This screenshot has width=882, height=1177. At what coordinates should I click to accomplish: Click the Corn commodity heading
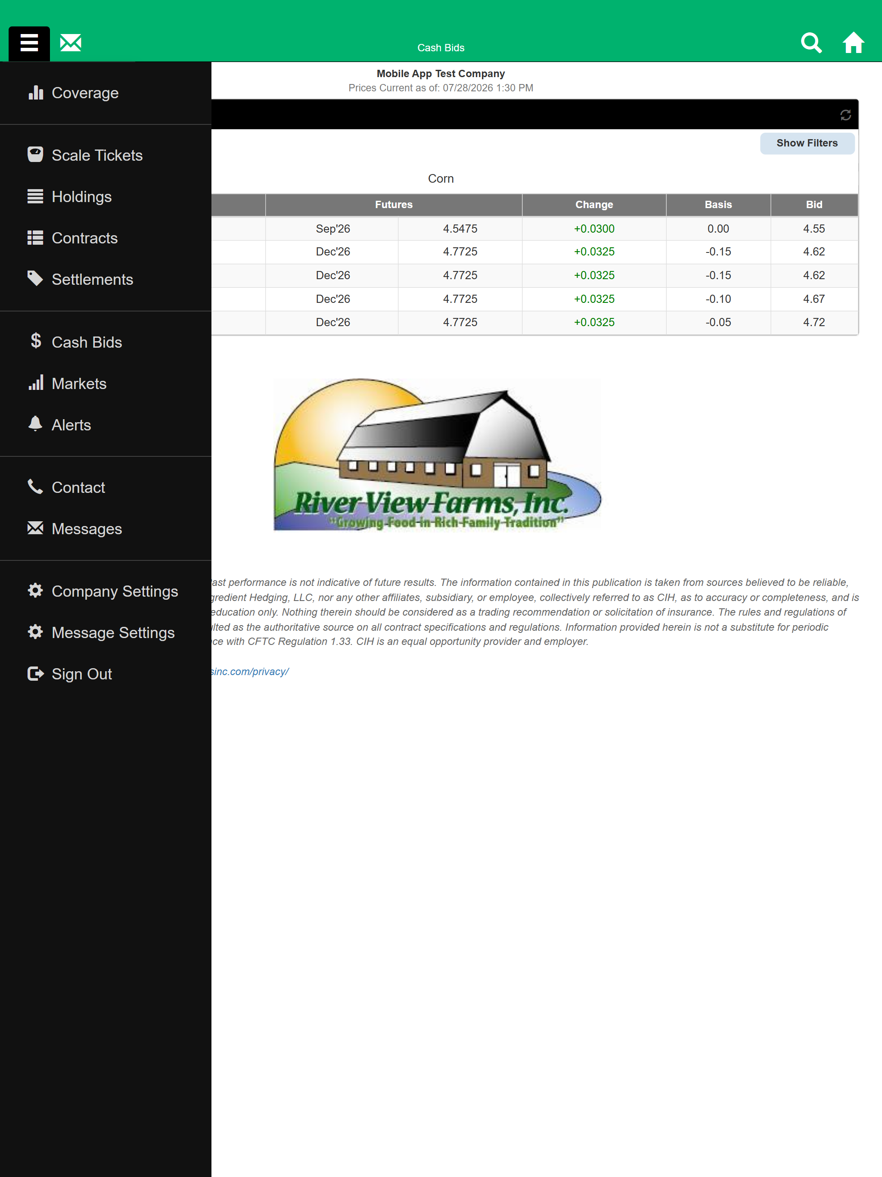tap(441, 179)
